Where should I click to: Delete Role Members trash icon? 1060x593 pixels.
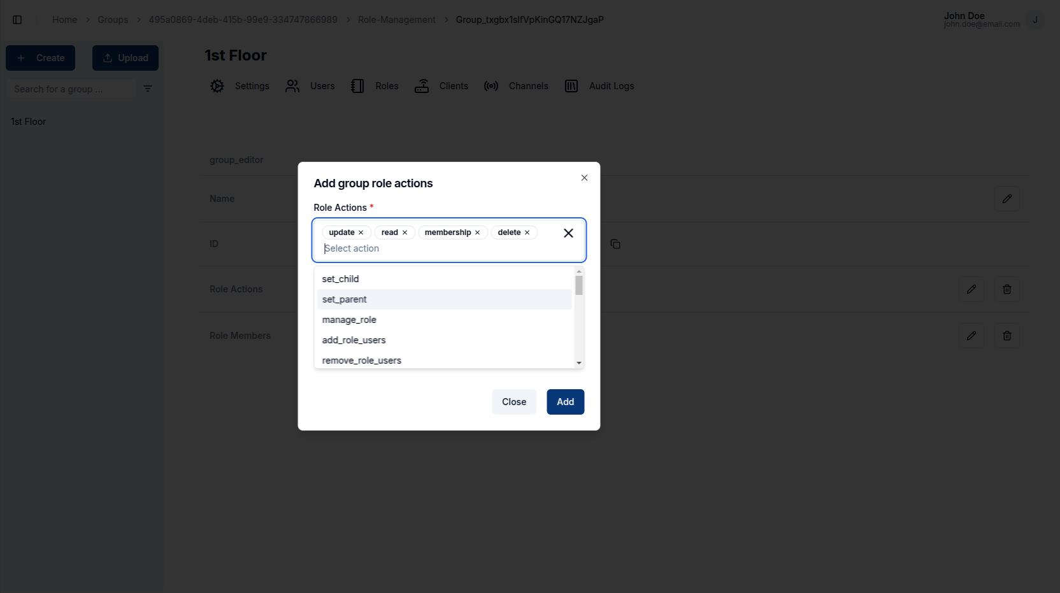1006,336
